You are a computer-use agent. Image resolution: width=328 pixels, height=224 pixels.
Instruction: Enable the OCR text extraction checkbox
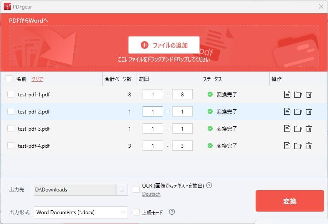[x=136, y=189]
